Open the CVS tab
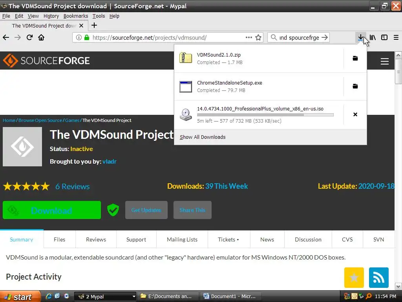Screen dimensions: 402x302 click(347, 239)
